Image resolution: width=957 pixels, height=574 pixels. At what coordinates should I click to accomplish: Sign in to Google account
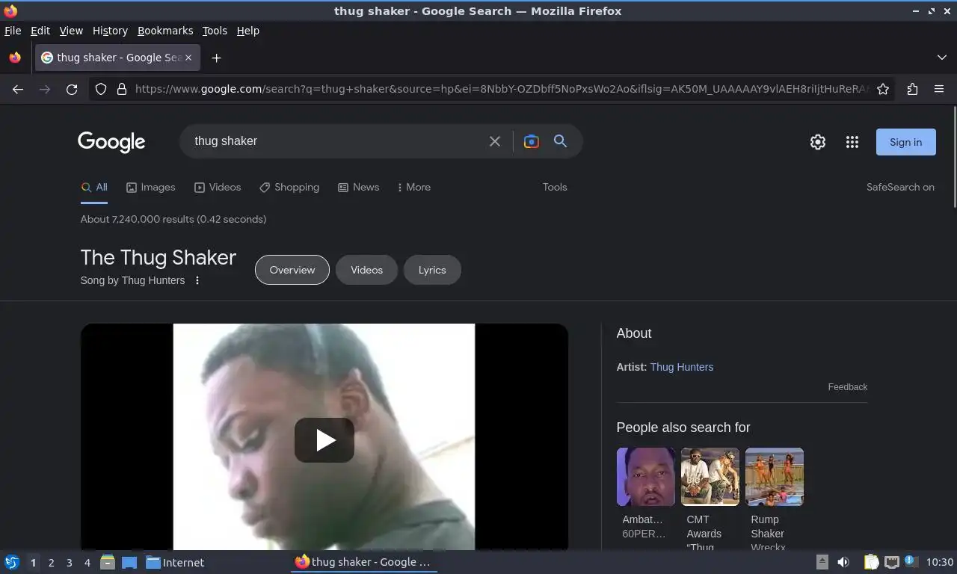[x=905, y=142]
